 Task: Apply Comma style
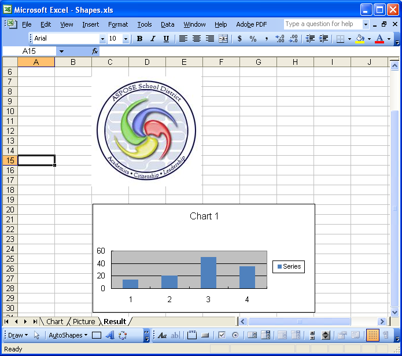tap(267, 39)
